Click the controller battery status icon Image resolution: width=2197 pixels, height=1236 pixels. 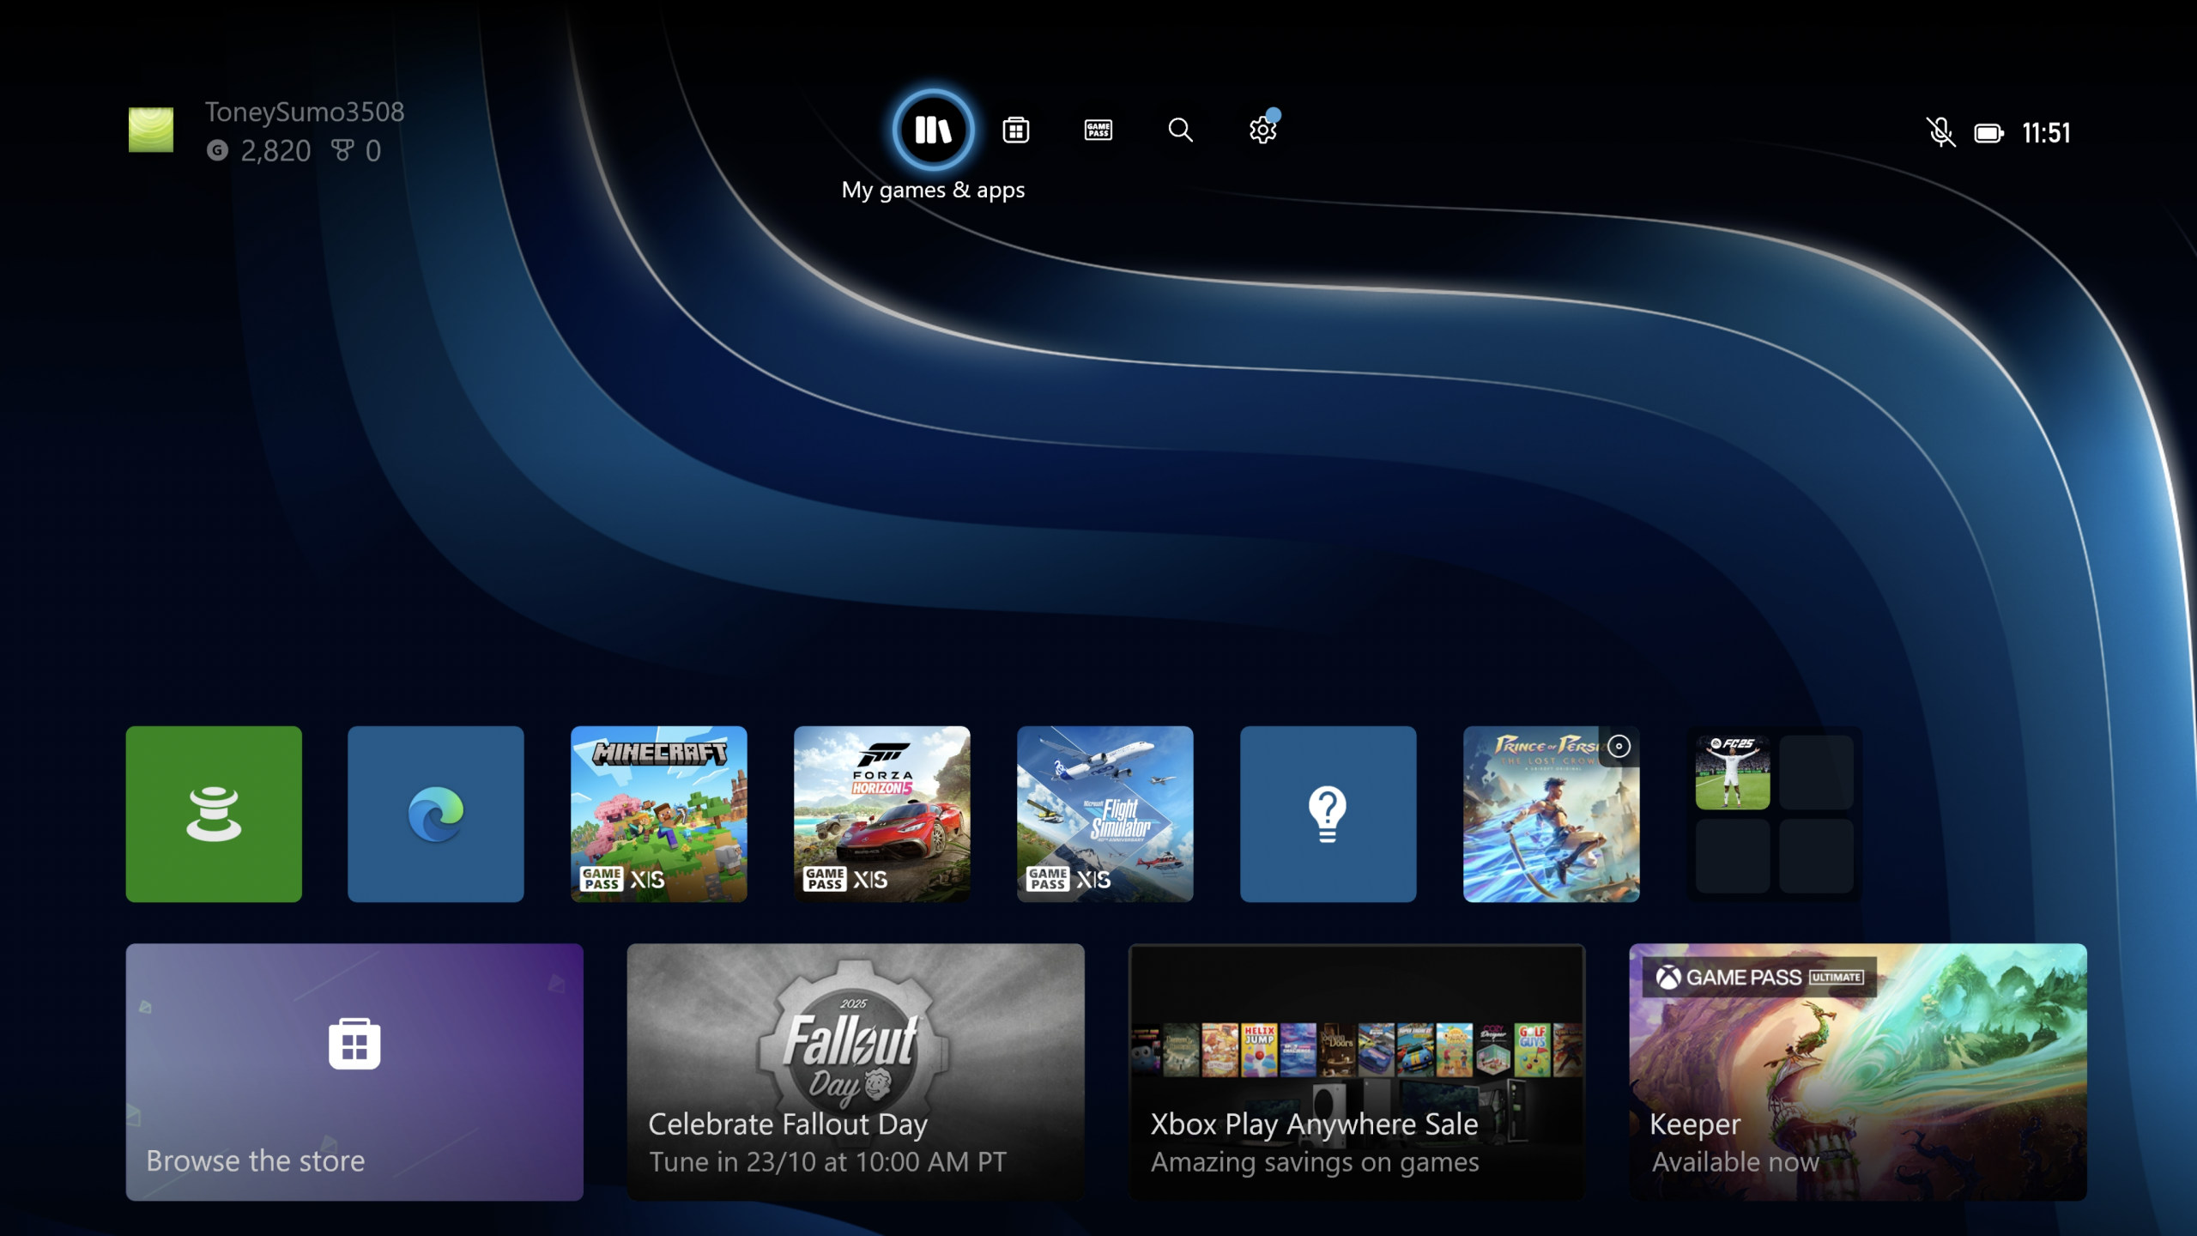pyautogui.click(x=1988, y=133)
